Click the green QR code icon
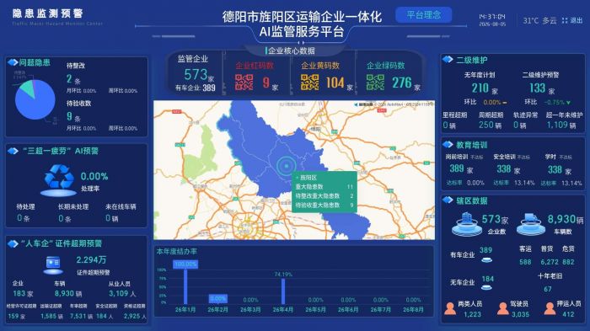 tap(375, 83)
